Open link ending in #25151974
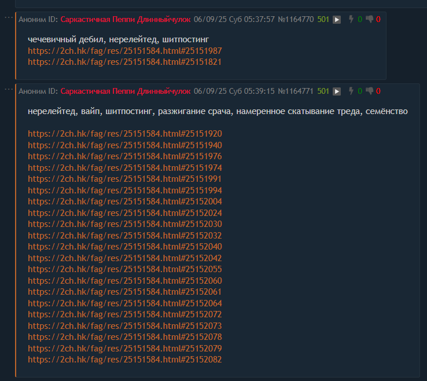 click(x=125, y=168)
